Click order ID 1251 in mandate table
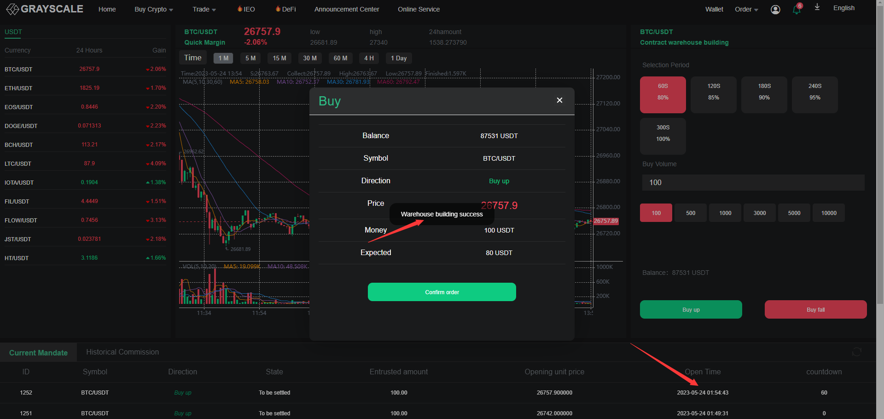This screenshot has height=419, width=884. click(26, 413)
